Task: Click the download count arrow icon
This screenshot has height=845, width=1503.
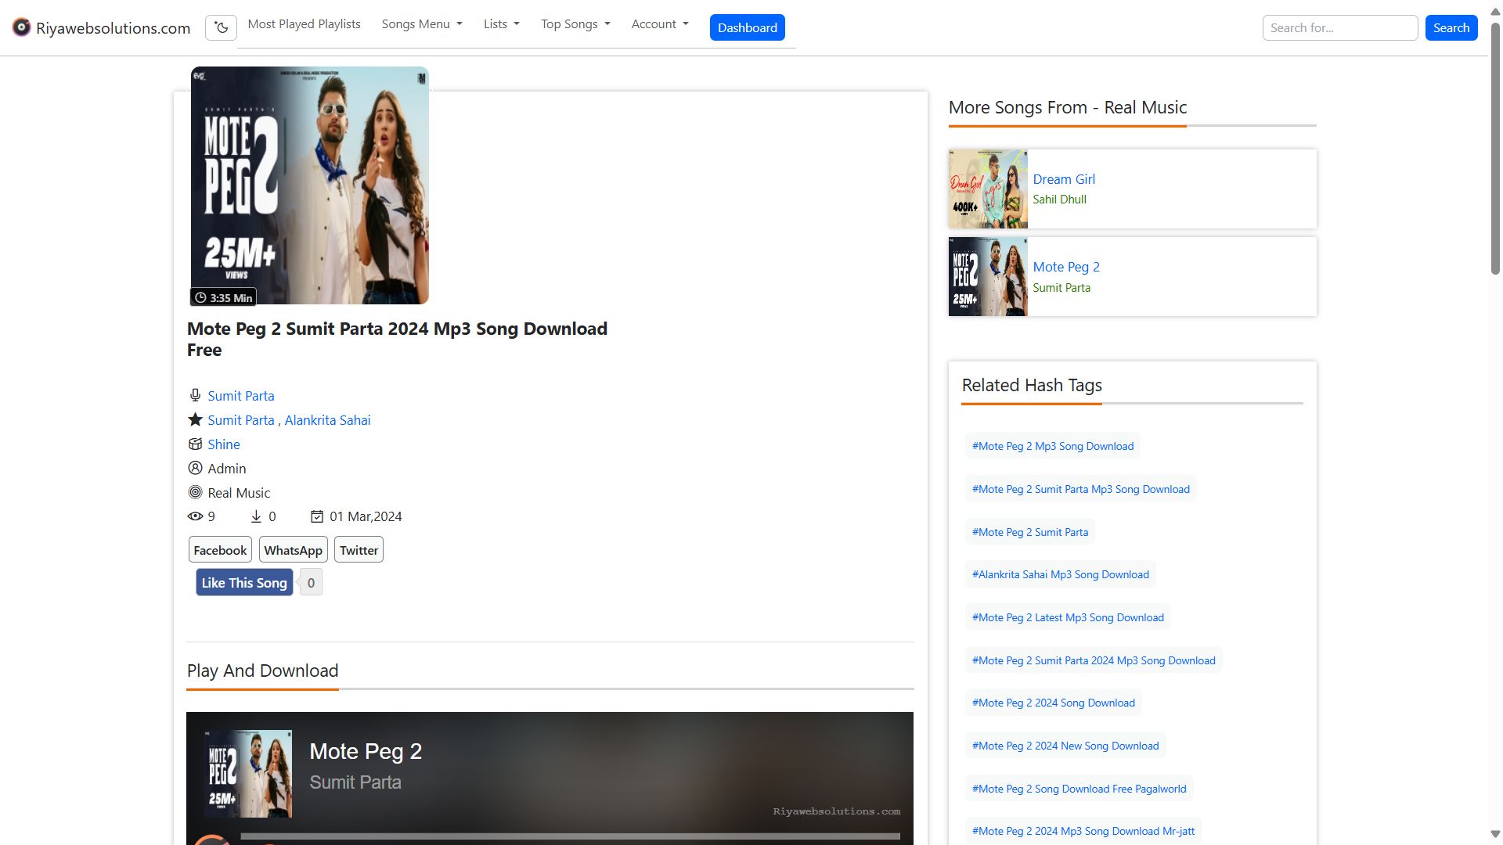Action: coord(256,516)
